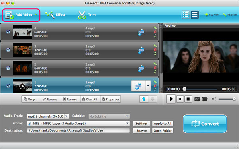The height and width of the screenshot is (149, 239).
Task: Click the Apply to All button
Action: click(163, 124)
